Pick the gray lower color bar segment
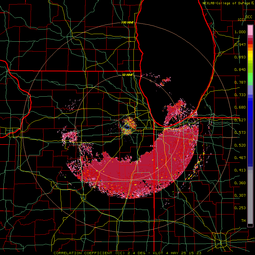255x255 pixels. coord(250,197)
